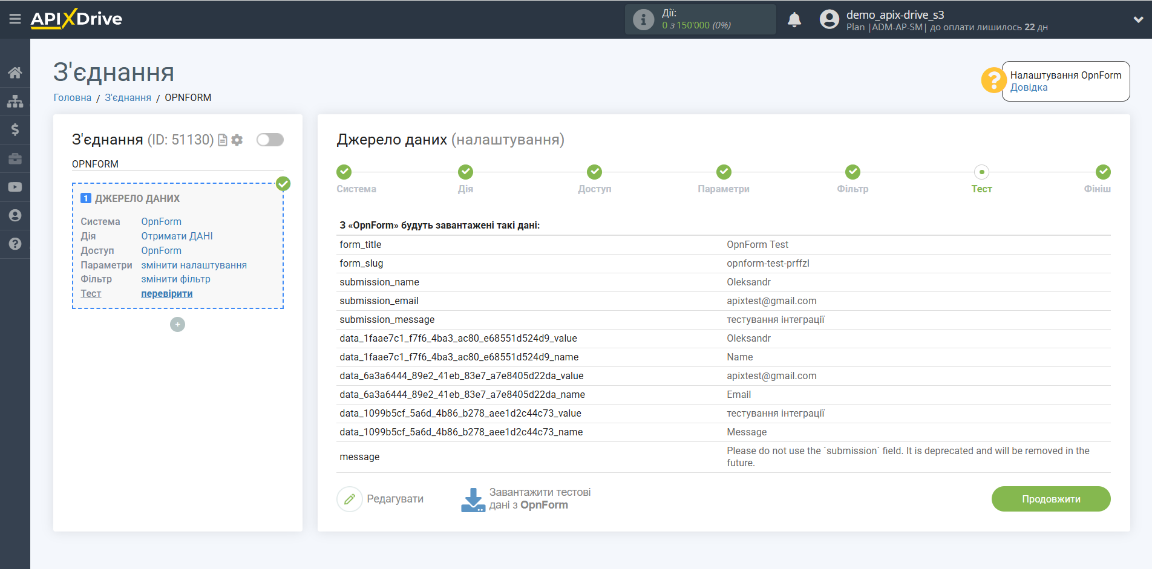Open the help question icon in sidebar

[15, 244]
